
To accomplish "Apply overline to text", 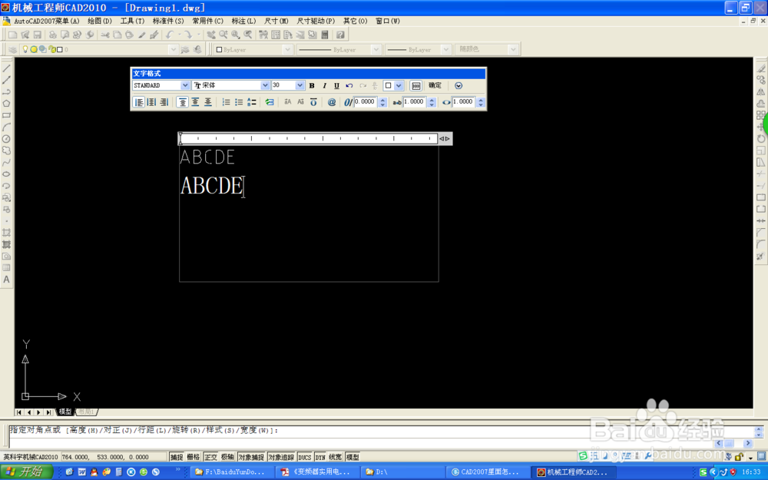I will (x=313, y=102).
